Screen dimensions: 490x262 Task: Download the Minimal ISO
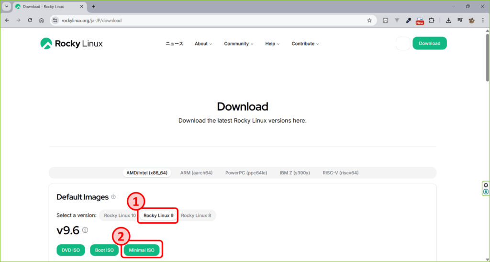click(142, 250)
